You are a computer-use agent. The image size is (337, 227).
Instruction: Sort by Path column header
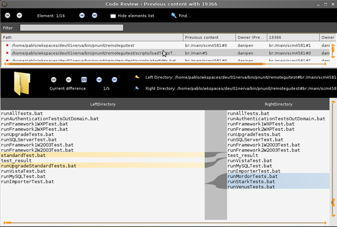tap(92, 37)
